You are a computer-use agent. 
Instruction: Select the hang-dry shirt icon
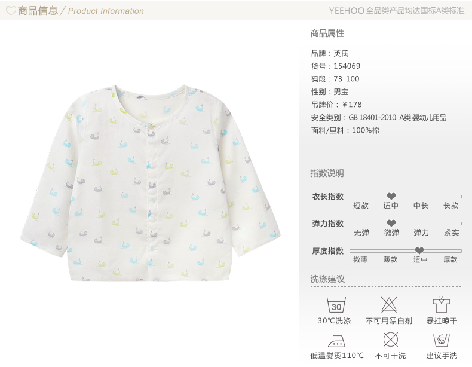(x=442, y=304)
